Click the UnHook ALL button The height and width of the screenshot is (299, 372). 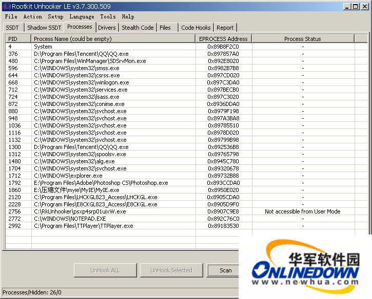point(105,270)
